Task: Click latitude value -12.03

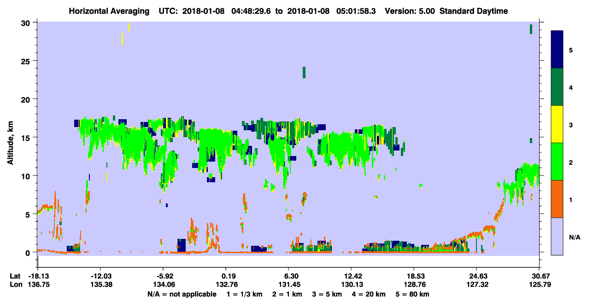Action: tap(100, 276)
